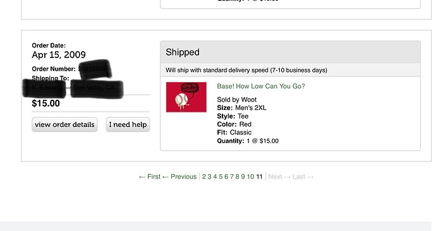Open 'Base! How Low Can You Go?' link

coord(261,86)
